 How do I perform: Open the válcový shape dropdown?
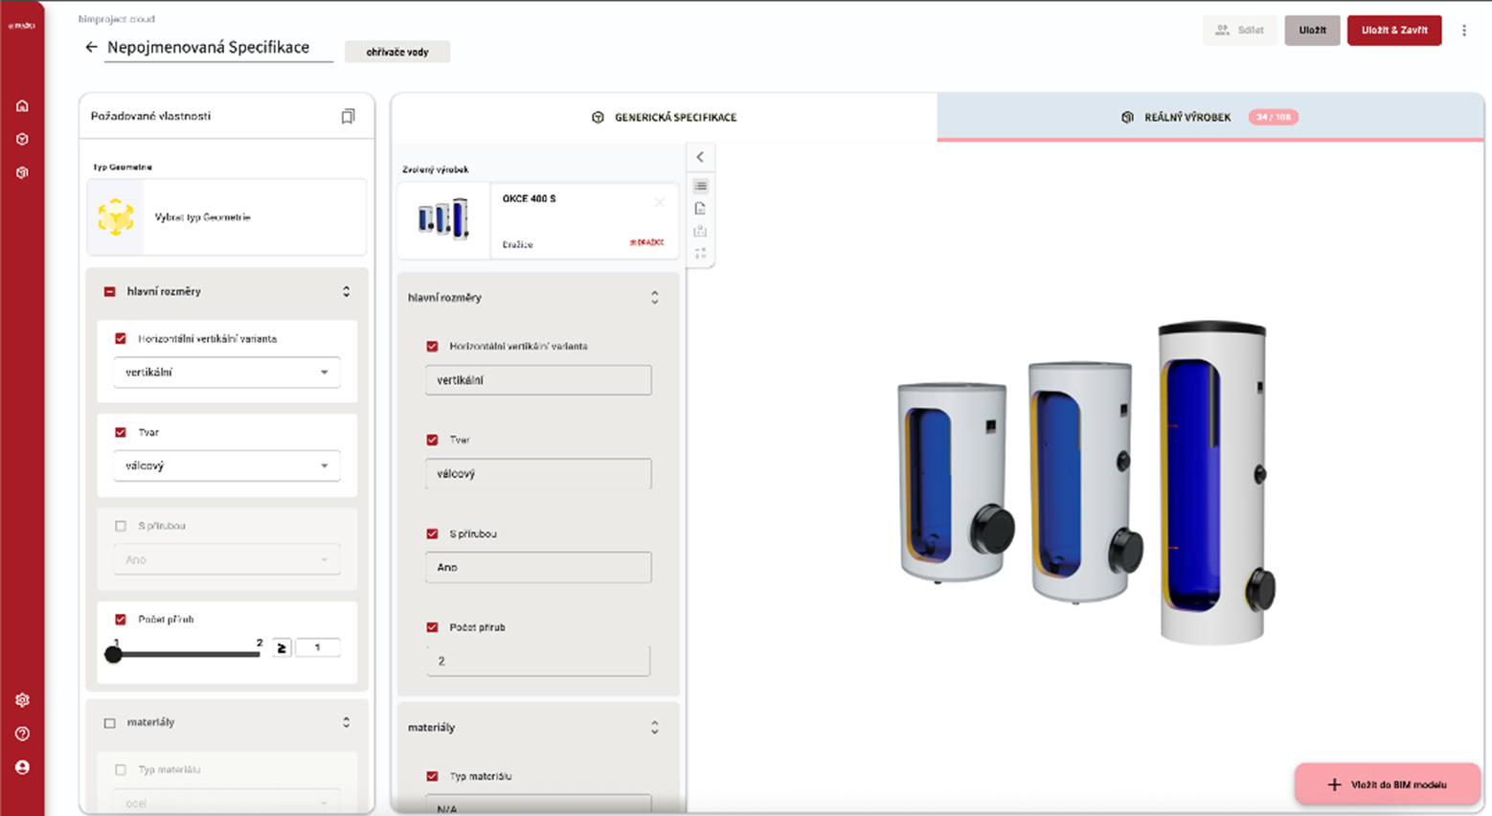pos(227,465)
